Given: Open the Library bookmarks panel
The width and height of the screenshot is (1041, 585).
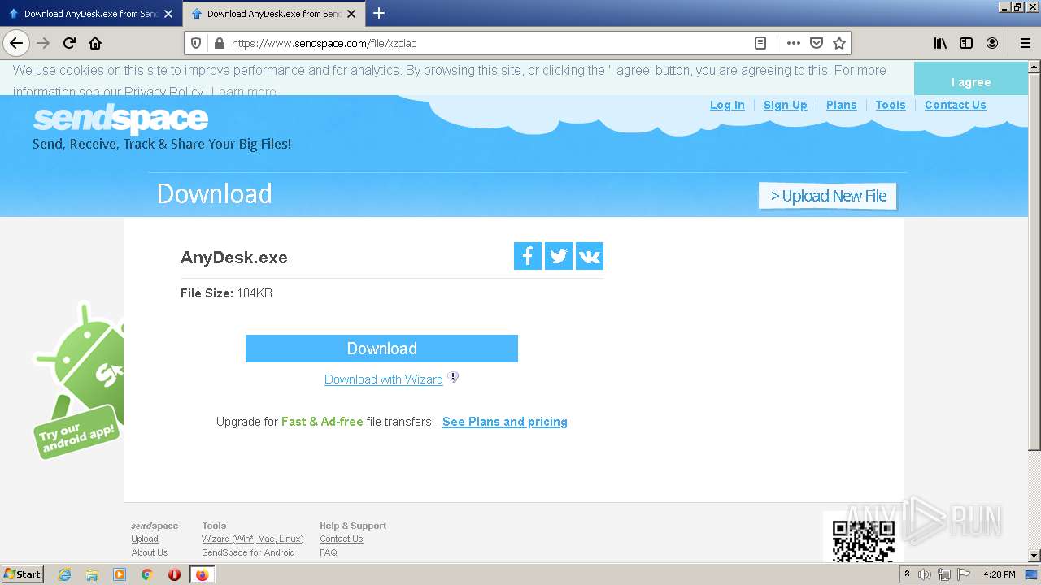Looking at the screenshot, I should coord(940,43).
